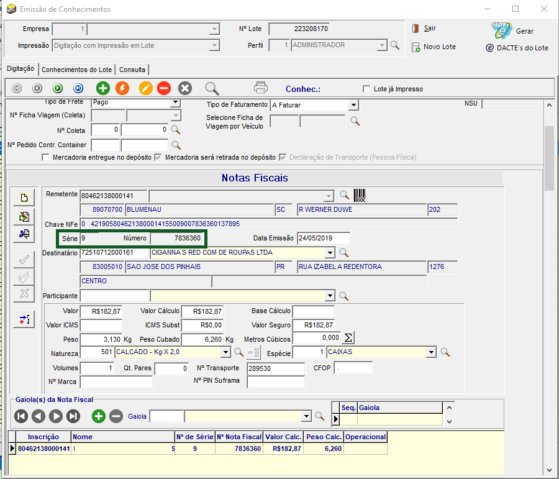This screenshot has height=479, width=559.
Task: Click the red minus delete icon in the top toolbar
Action: pos(164,88)
